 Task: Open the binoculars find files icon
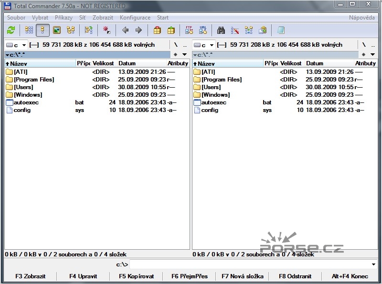pyautogui.click(x=221, y=30)
